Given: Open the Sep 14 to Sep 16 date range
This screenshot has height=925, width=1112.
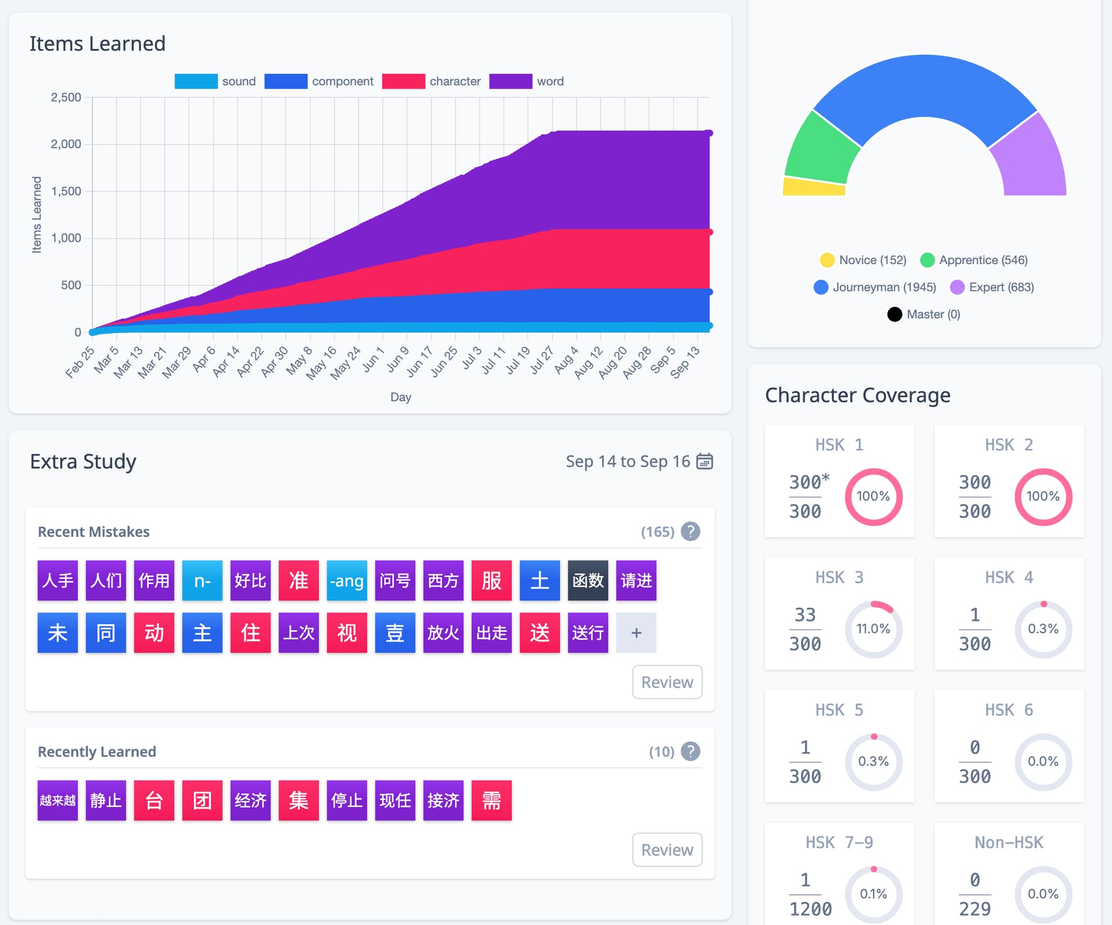Looking at the screenshot, I should tap(627, 462).
